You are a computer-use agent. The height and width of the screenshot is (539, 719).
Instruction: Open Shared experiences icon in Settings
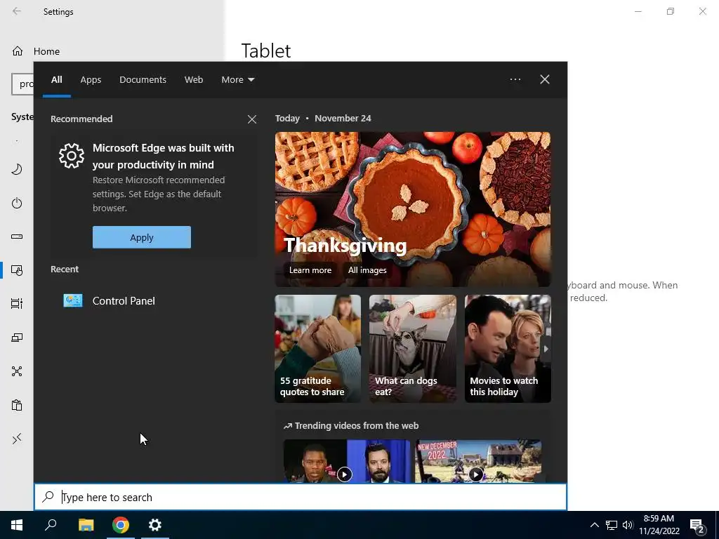(17, 371)
